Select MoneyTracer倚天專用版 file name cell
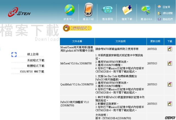This screenshot has height=120, width=176. coord(77,49)
